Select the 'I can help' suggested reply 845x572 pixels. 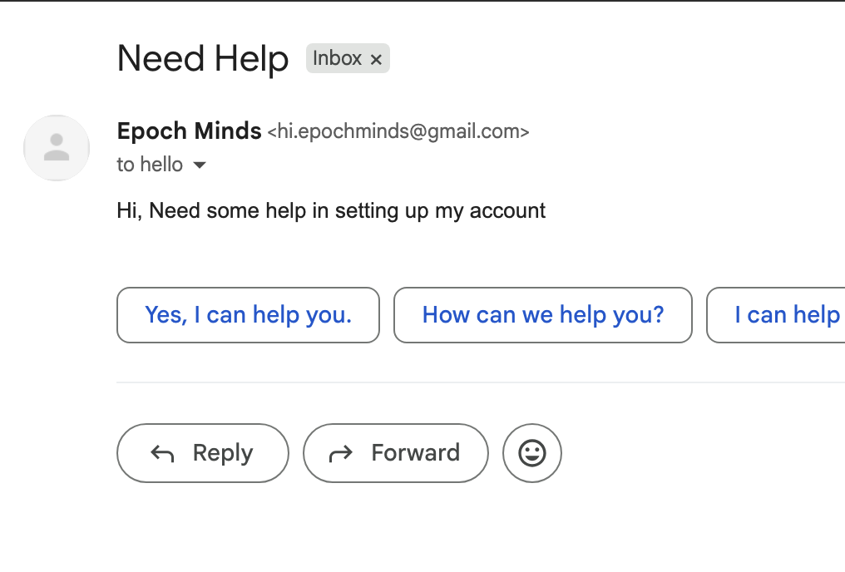pyautogui.click(x=787, y=315)
